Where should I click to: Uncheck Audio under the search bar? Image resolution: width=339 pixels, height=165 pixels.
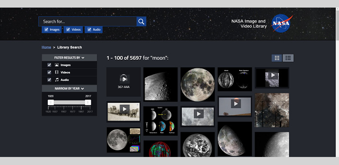pyautogui.click(x=89, y=29)
